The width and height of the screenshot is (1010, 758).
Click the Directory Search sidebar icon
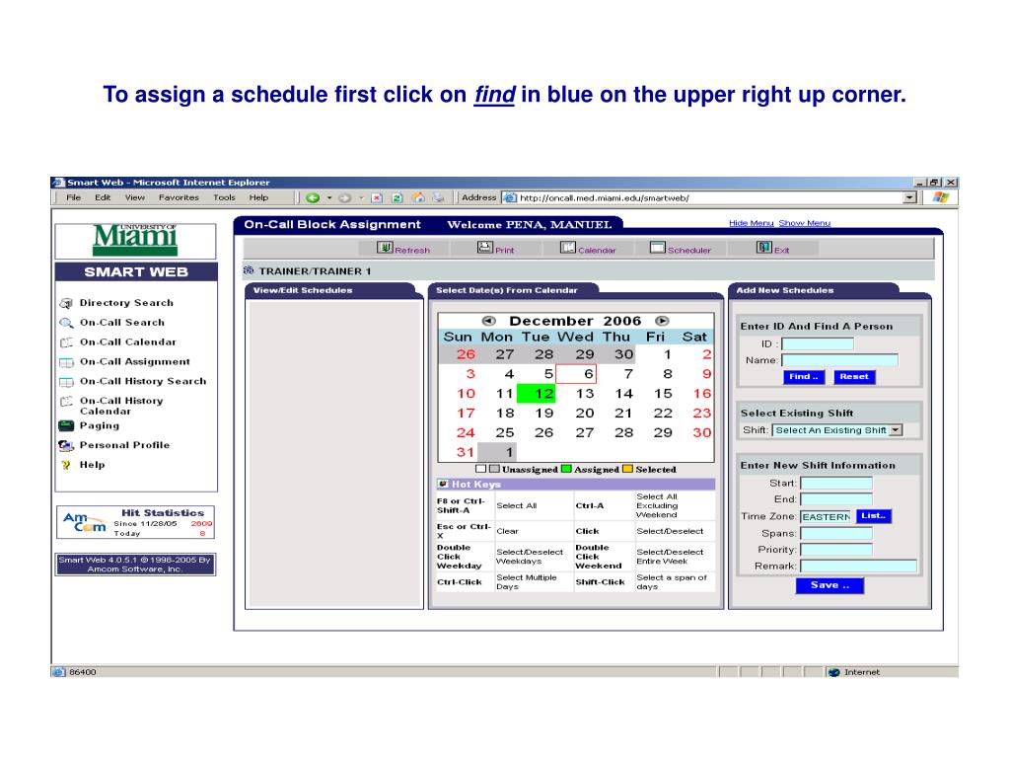pos(66,303)
